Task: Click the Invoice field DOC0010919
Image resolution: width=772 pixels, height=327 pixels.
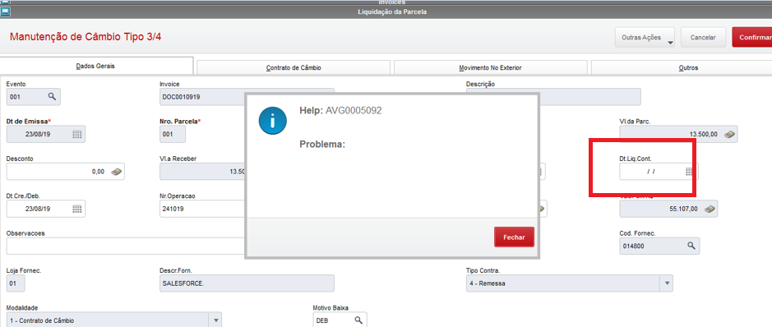Action: click(x=202, y=97)
